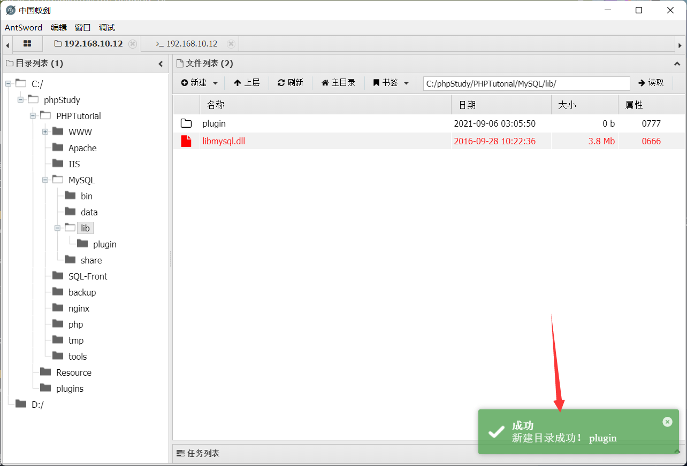The image size is (687, 466).
Task: Click the 0666 attribute cell
Action: point(651,142)
